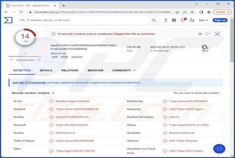Dismiss the Community Score X icon
The height and width of the screenshot is (158, 235).
tap(11, 60)
